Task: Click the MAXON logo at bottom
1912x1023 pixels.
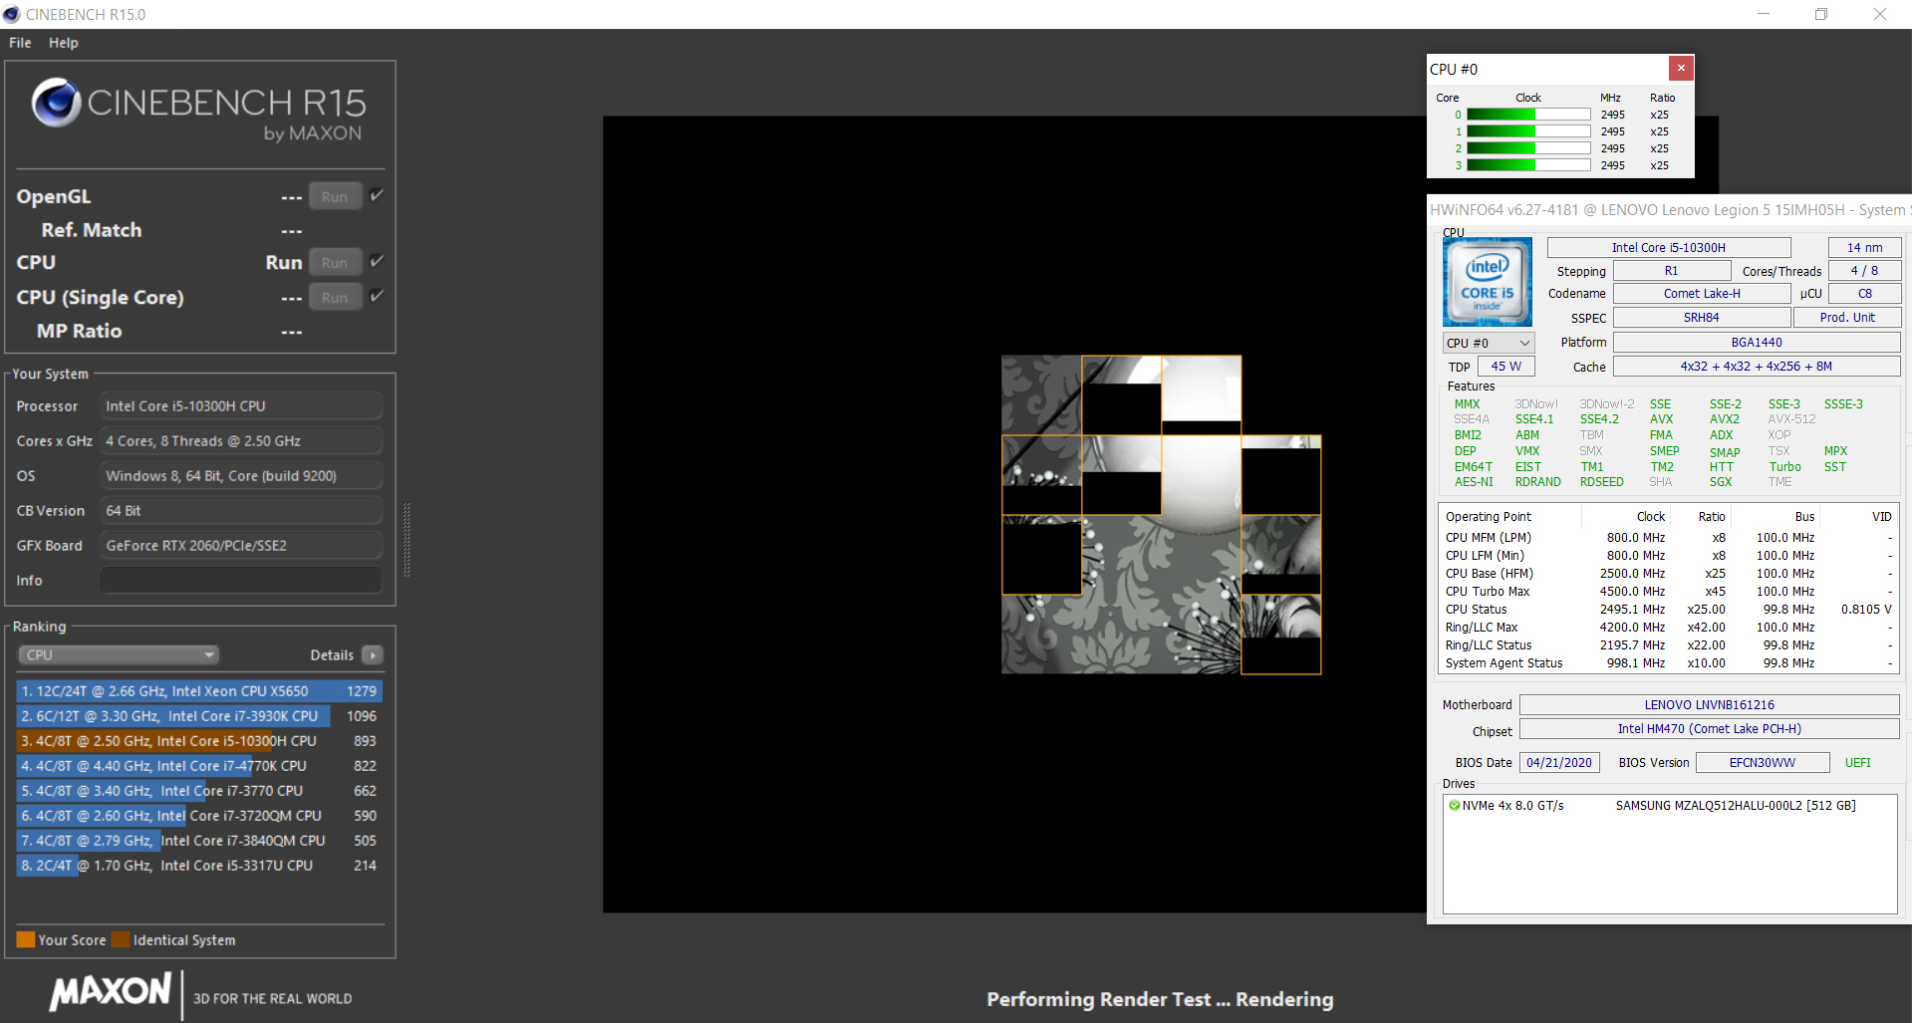Action: click(x=111, y=992)
